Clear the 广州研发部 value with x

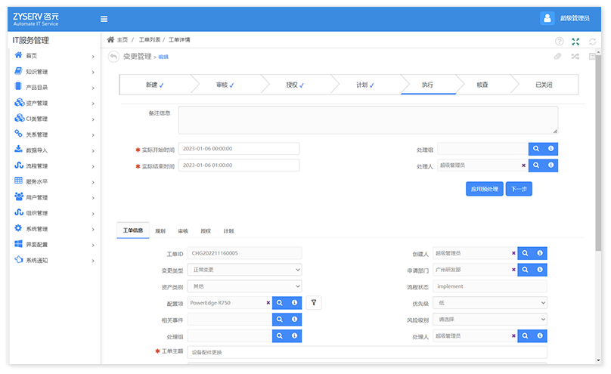pyautogui.click(x=513, y=270)
